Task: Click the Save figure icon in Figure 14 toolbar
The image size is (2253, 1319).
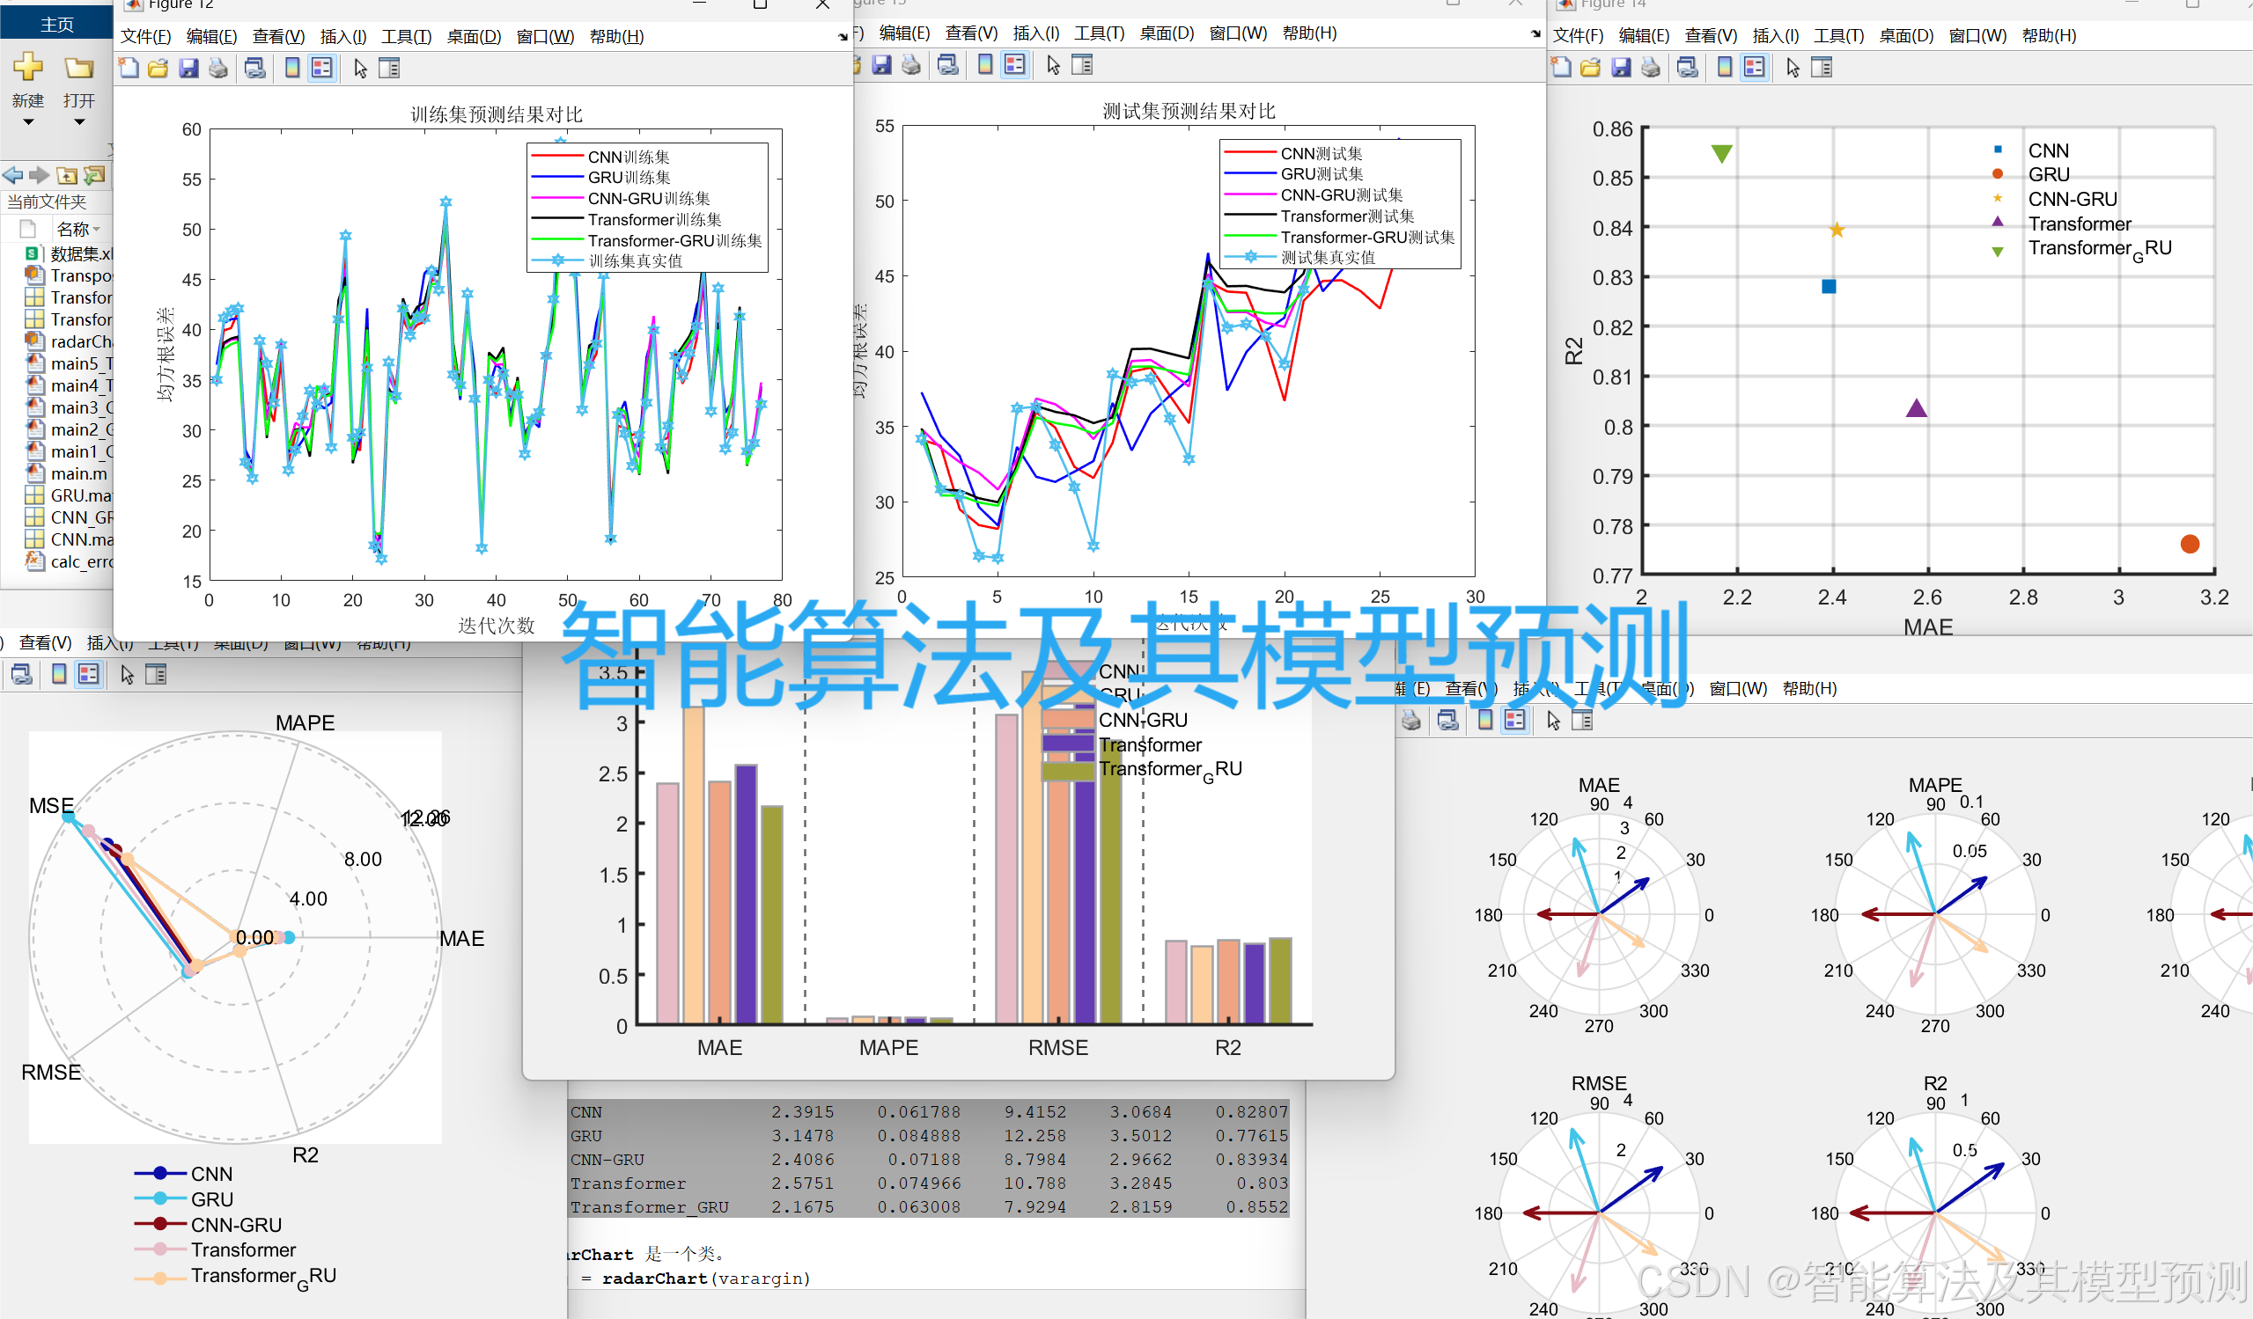Action: tap(1621, 67)
